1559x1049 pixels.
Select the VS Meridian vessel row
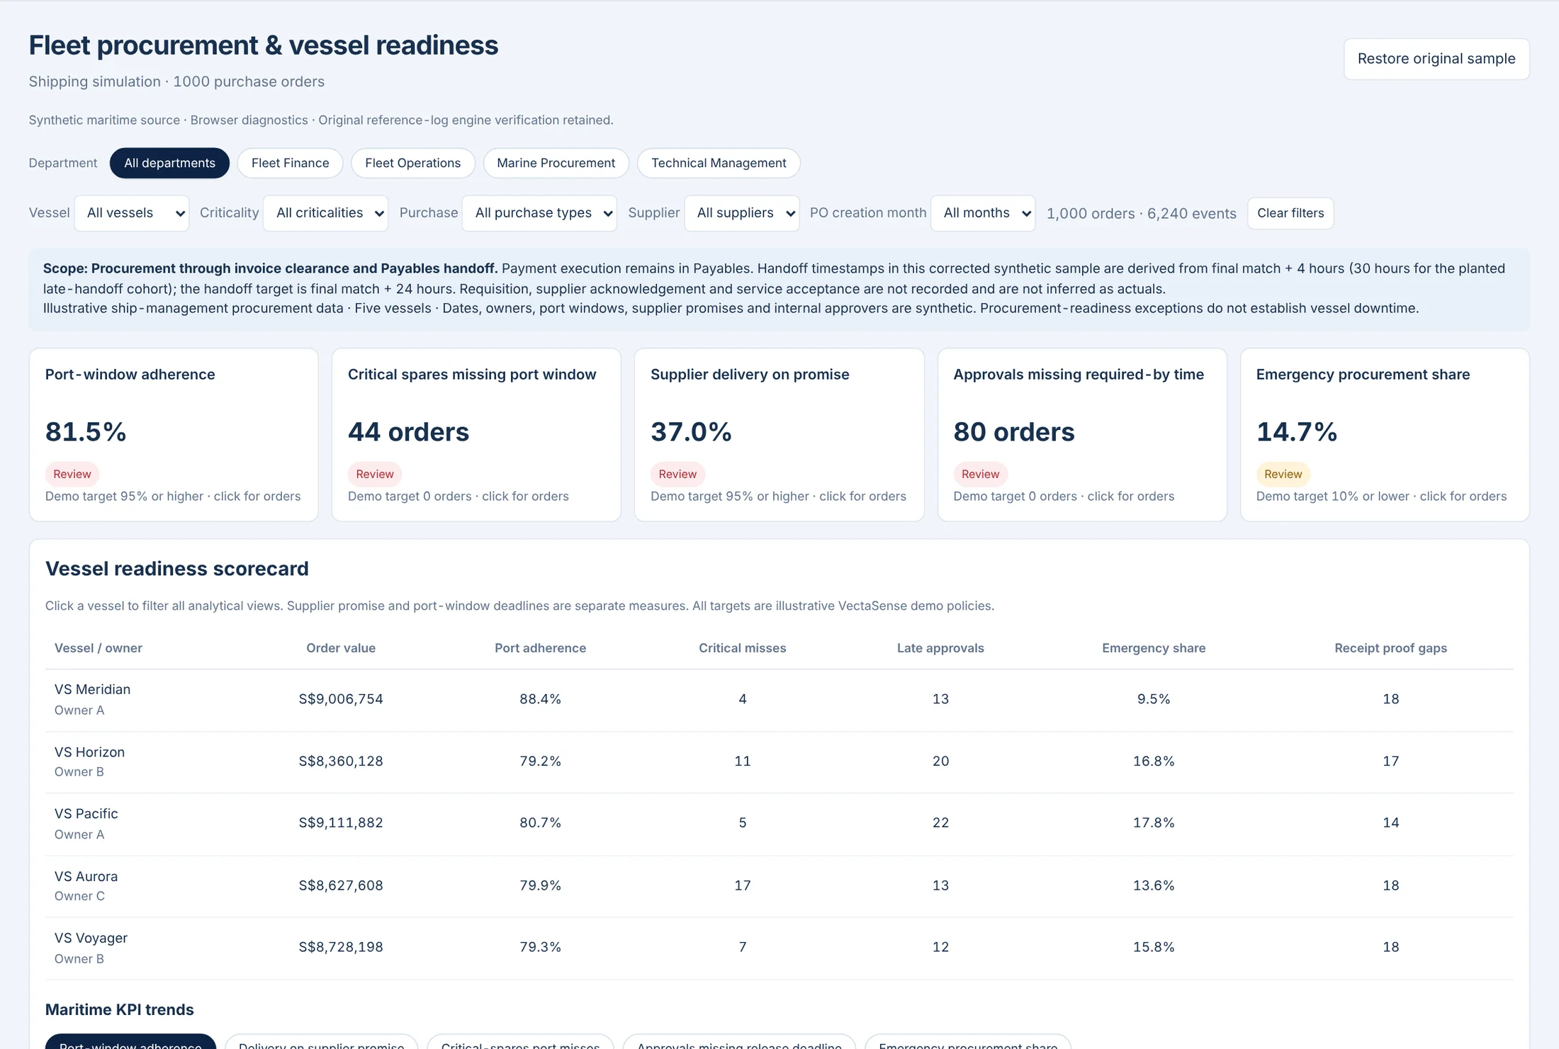779,700
